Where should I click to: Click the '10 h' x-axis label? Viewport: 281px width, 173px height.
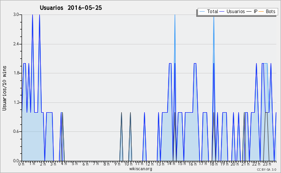[128, 164]
